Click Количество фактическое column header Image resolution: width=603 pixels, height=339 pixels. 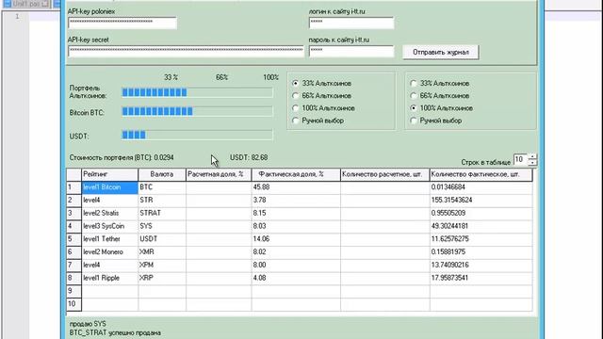481,174
